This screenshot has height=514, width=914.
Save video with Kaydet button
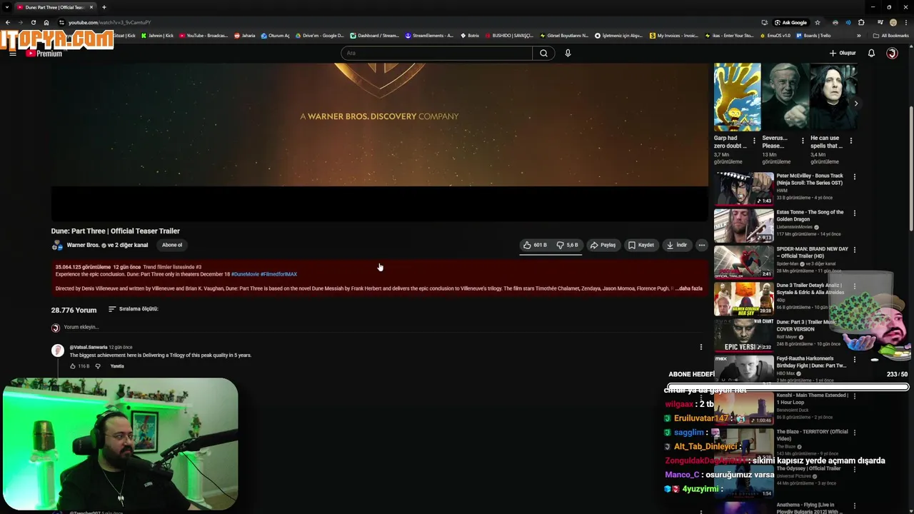[641, 245]
